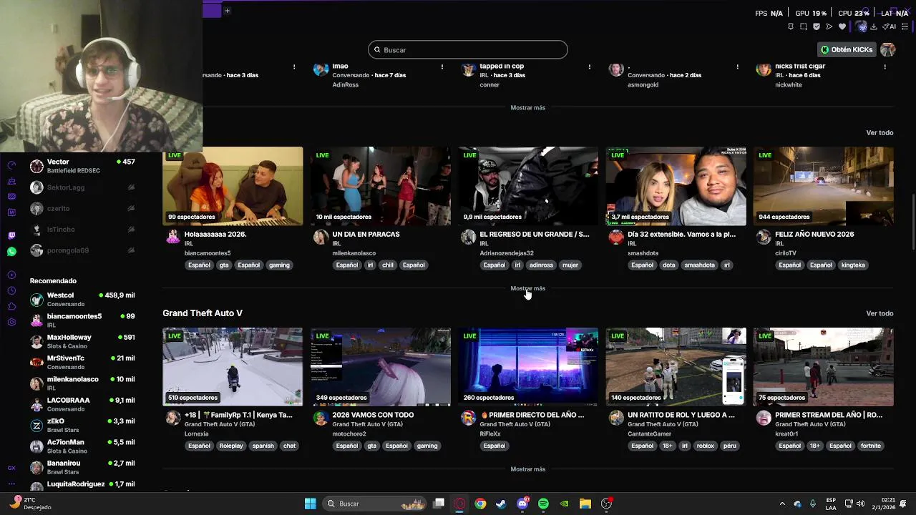Screen dimensions: 916x515
Task: Show hidden system tray icons chevron
Action: 781,504
